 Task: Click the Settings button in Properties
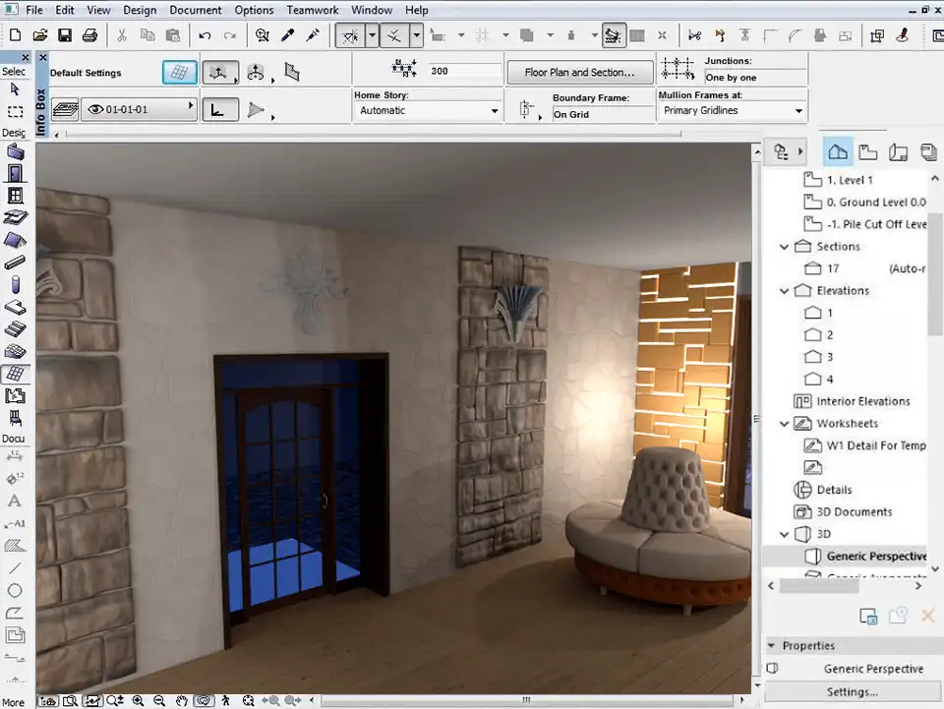tap(851, 691)
